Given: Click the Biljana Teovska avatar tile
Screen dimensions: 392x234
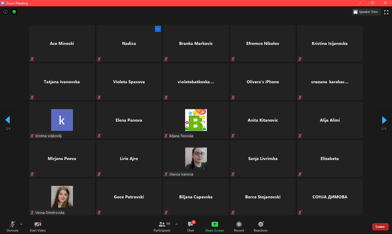Looking at the screenshot, I should [196, 120].
